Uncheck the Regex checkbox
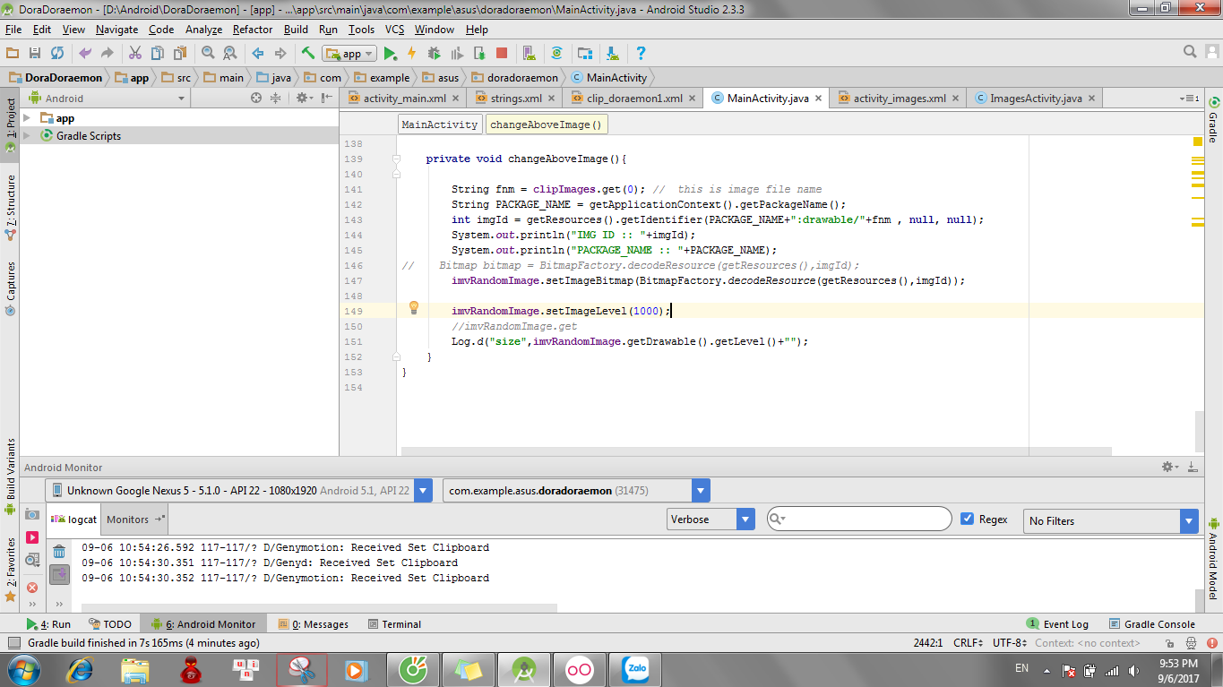1223x687 pixels. pos(967,520)
